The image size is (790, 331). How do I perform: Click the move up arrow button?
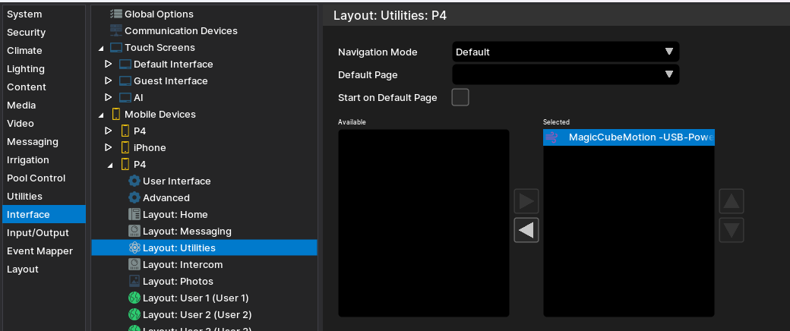coord(731,201)
